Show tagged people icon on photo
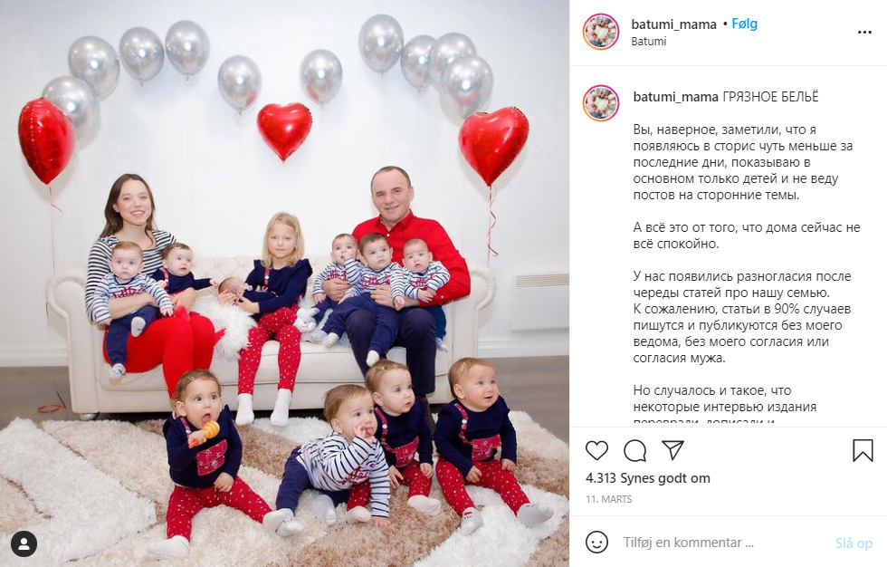This screenshot has width=887, height=567. tap(24, 543)
